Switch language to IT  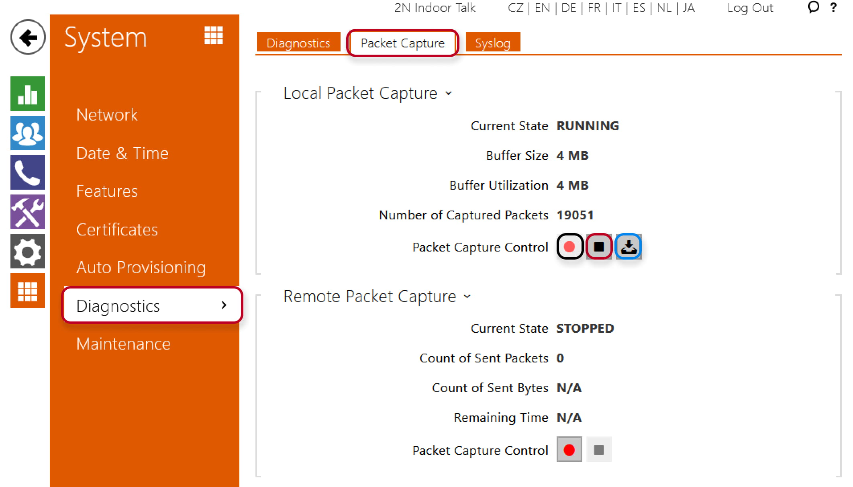617,8
